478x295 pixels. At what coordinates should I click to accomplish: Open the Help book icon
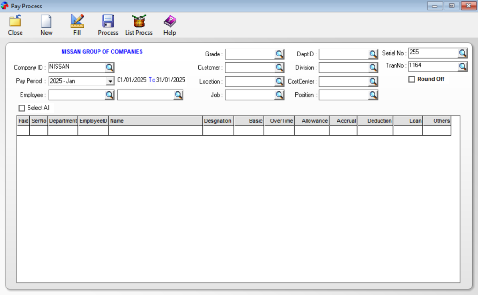(x=170, y=21)
